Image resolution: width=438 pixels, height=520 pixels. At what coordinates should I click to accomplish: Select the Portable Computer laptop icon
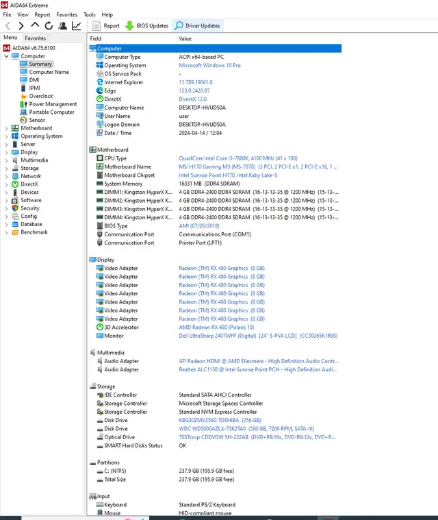coord(23,112)
